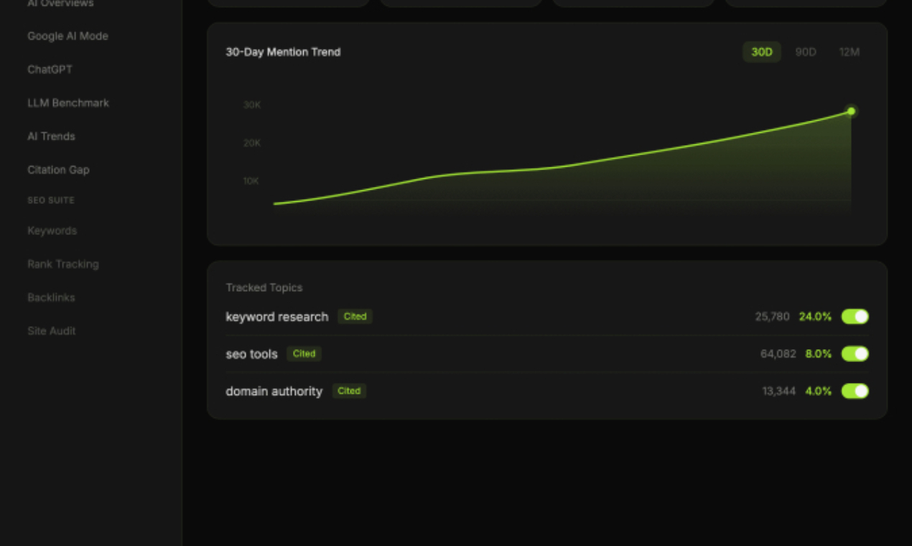Open Rank Tracking section

pos(63,264)
